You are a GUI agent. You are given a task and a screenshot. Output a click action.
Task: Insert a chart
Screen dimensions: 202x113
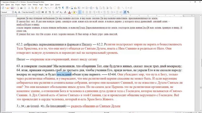pos(75,8)
